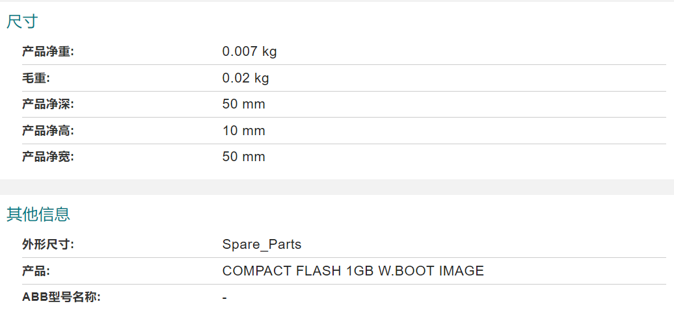The image size is (674, 319).
Task: Click the 50 mm value beside 产品净深
Action: coord(244,105)
